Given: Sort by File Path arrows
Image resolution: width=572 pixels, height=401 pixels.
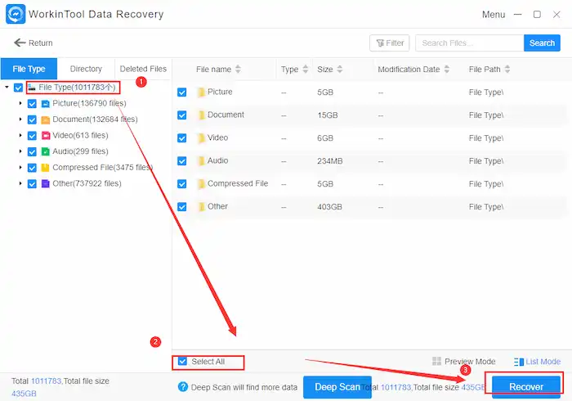Looking at the screenshot, I should (507, 69).
